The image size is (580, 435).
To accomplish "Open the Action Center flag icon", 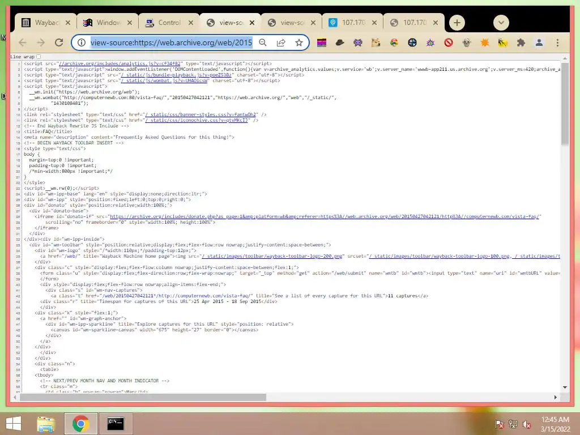I will tap(500, 424).
